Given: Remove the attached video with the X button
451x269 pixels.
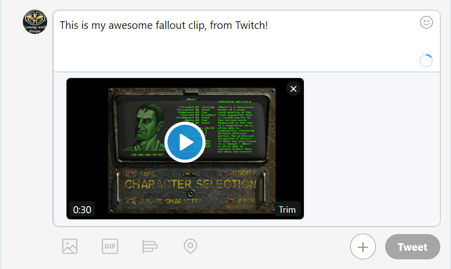Looking at the screenshot, I should pyautogui.click(x=293, y=89).
